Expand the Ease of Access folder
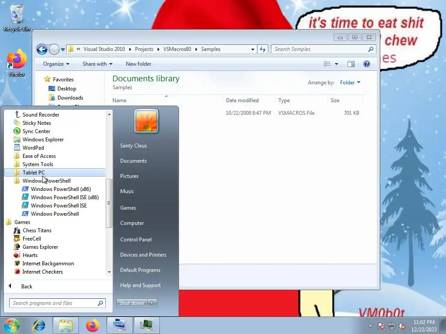 click(39, 156)
